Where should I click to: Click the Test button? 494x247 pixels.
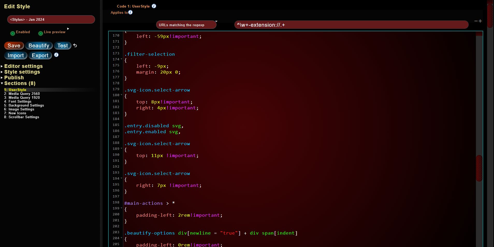pyautogui.click(x=63, y=46)
